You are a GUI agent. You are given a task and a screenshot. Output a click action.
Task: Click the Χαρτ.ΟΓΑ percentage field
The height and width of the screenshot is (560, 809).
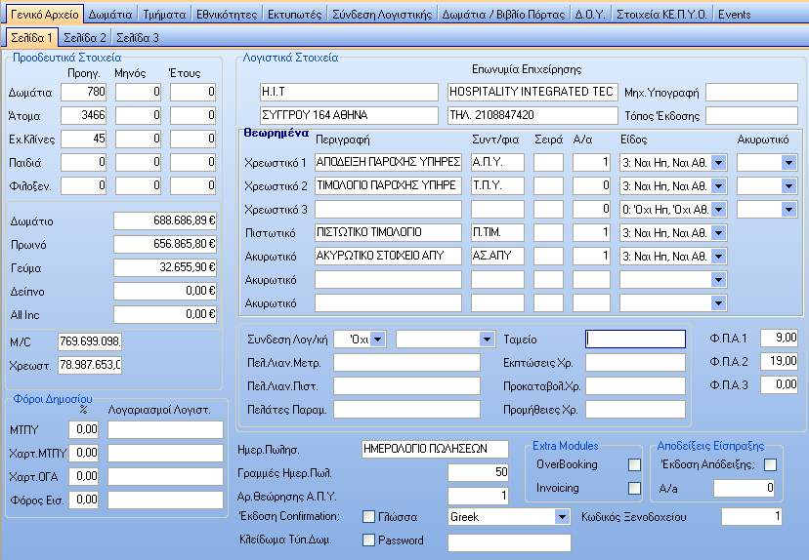coord(84,476)
